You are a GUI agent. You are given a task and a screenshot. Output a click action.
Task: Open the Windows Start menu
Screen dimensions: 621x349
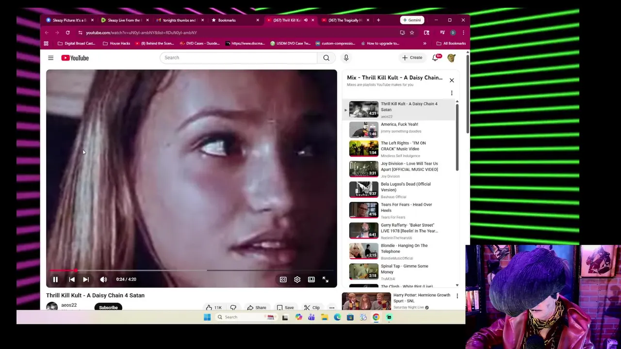207,317
